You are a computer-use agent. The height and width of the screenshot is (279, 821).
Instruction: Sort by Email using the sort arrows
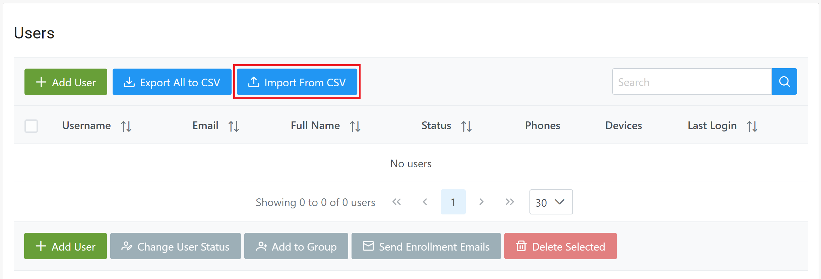pos(234,126)
